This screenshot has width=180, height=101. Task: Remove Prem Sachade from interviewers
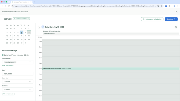click(15, 62)
